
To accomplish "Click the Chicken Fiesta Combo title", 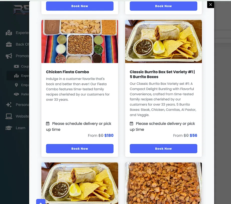I will pos(68,72).
